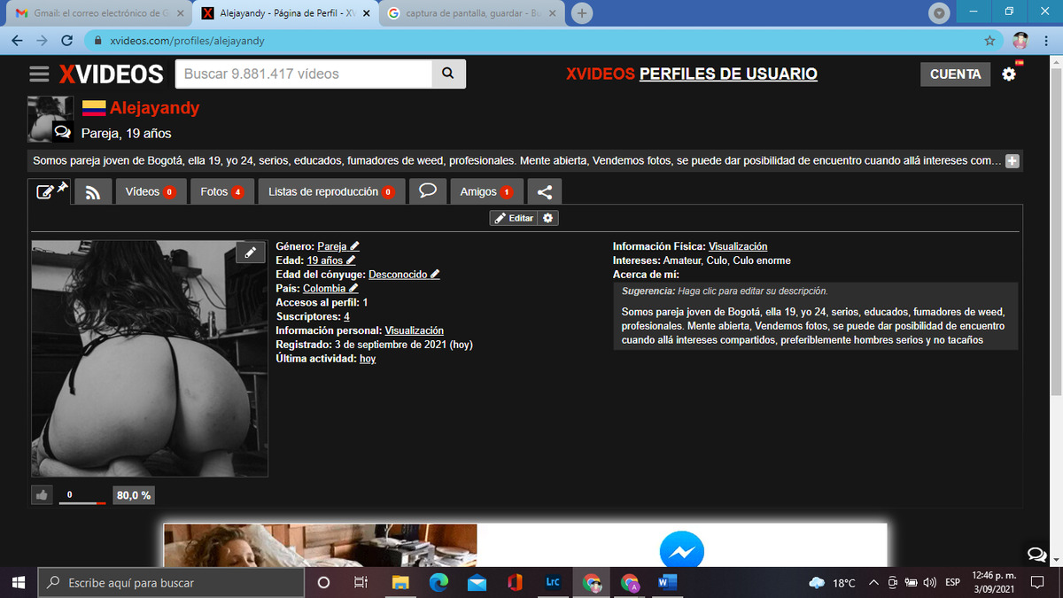Open the hamburger main menu
This screenshot has height=598, width=1063.
[x=39, y=74]
